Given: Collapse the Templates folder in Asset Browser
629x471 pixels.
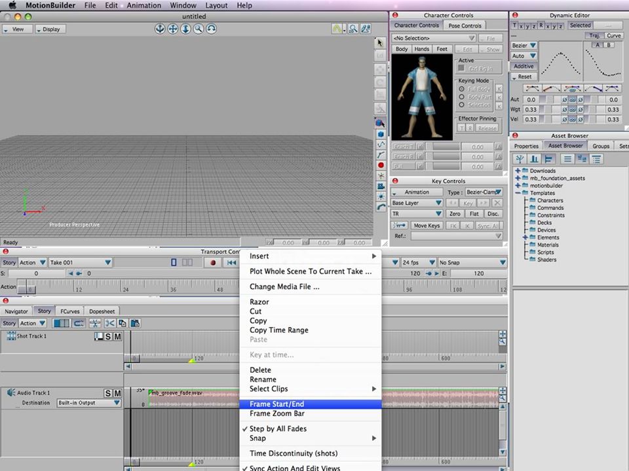Looking at the screenshot, I should point(518,193).
